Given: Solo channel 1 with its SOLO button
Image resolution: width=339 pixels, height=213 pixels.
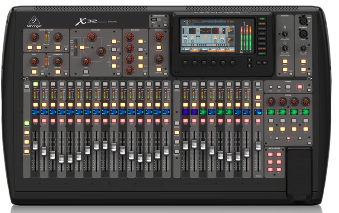Looking at the screenshot, I should point(35,105).
